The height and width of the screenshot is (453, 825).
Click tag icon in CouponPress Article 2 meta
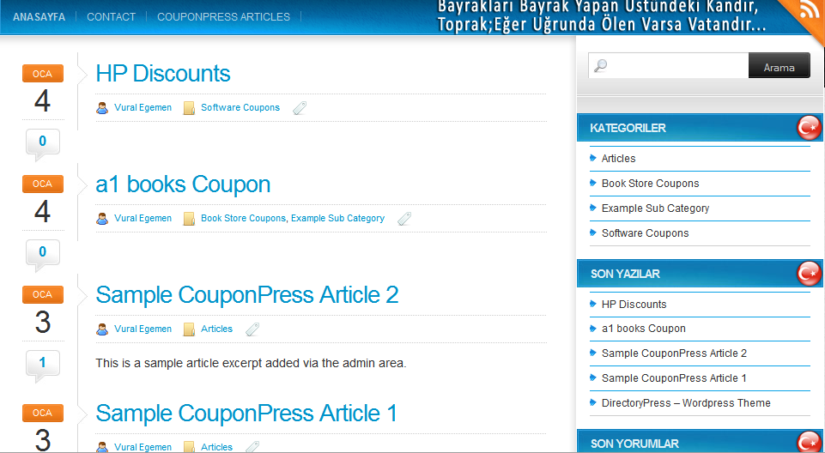point(252,329)
